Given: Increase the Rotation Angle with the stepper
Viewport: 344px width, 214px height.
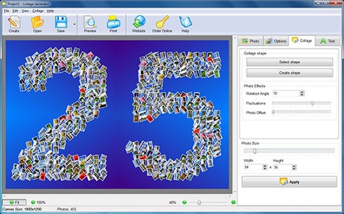Looking at the screenshot, I should click(302, 92).
